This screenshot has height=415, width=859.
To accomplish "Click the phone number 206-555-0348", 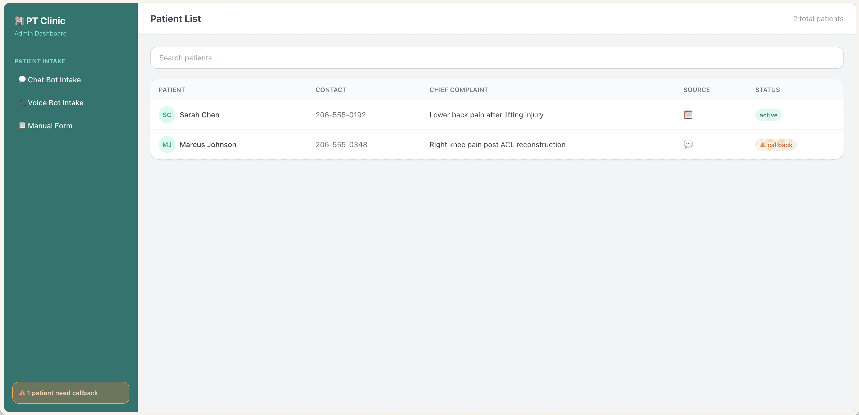I will coord(341,144).
